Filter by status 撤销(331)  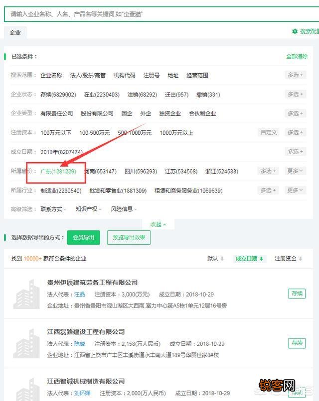[x=208, y=95]
